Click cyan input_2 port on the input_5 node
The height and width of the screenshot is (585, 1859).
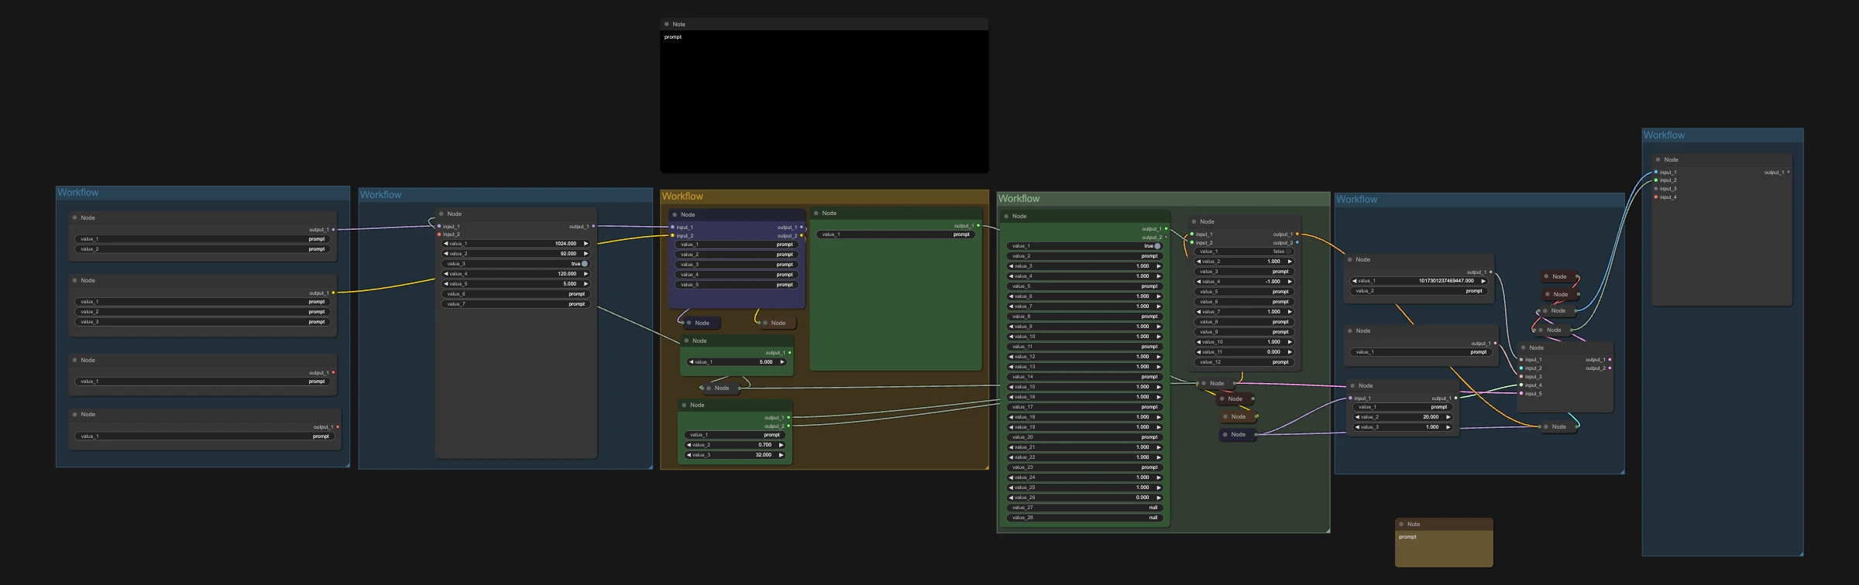(1521, 368)
